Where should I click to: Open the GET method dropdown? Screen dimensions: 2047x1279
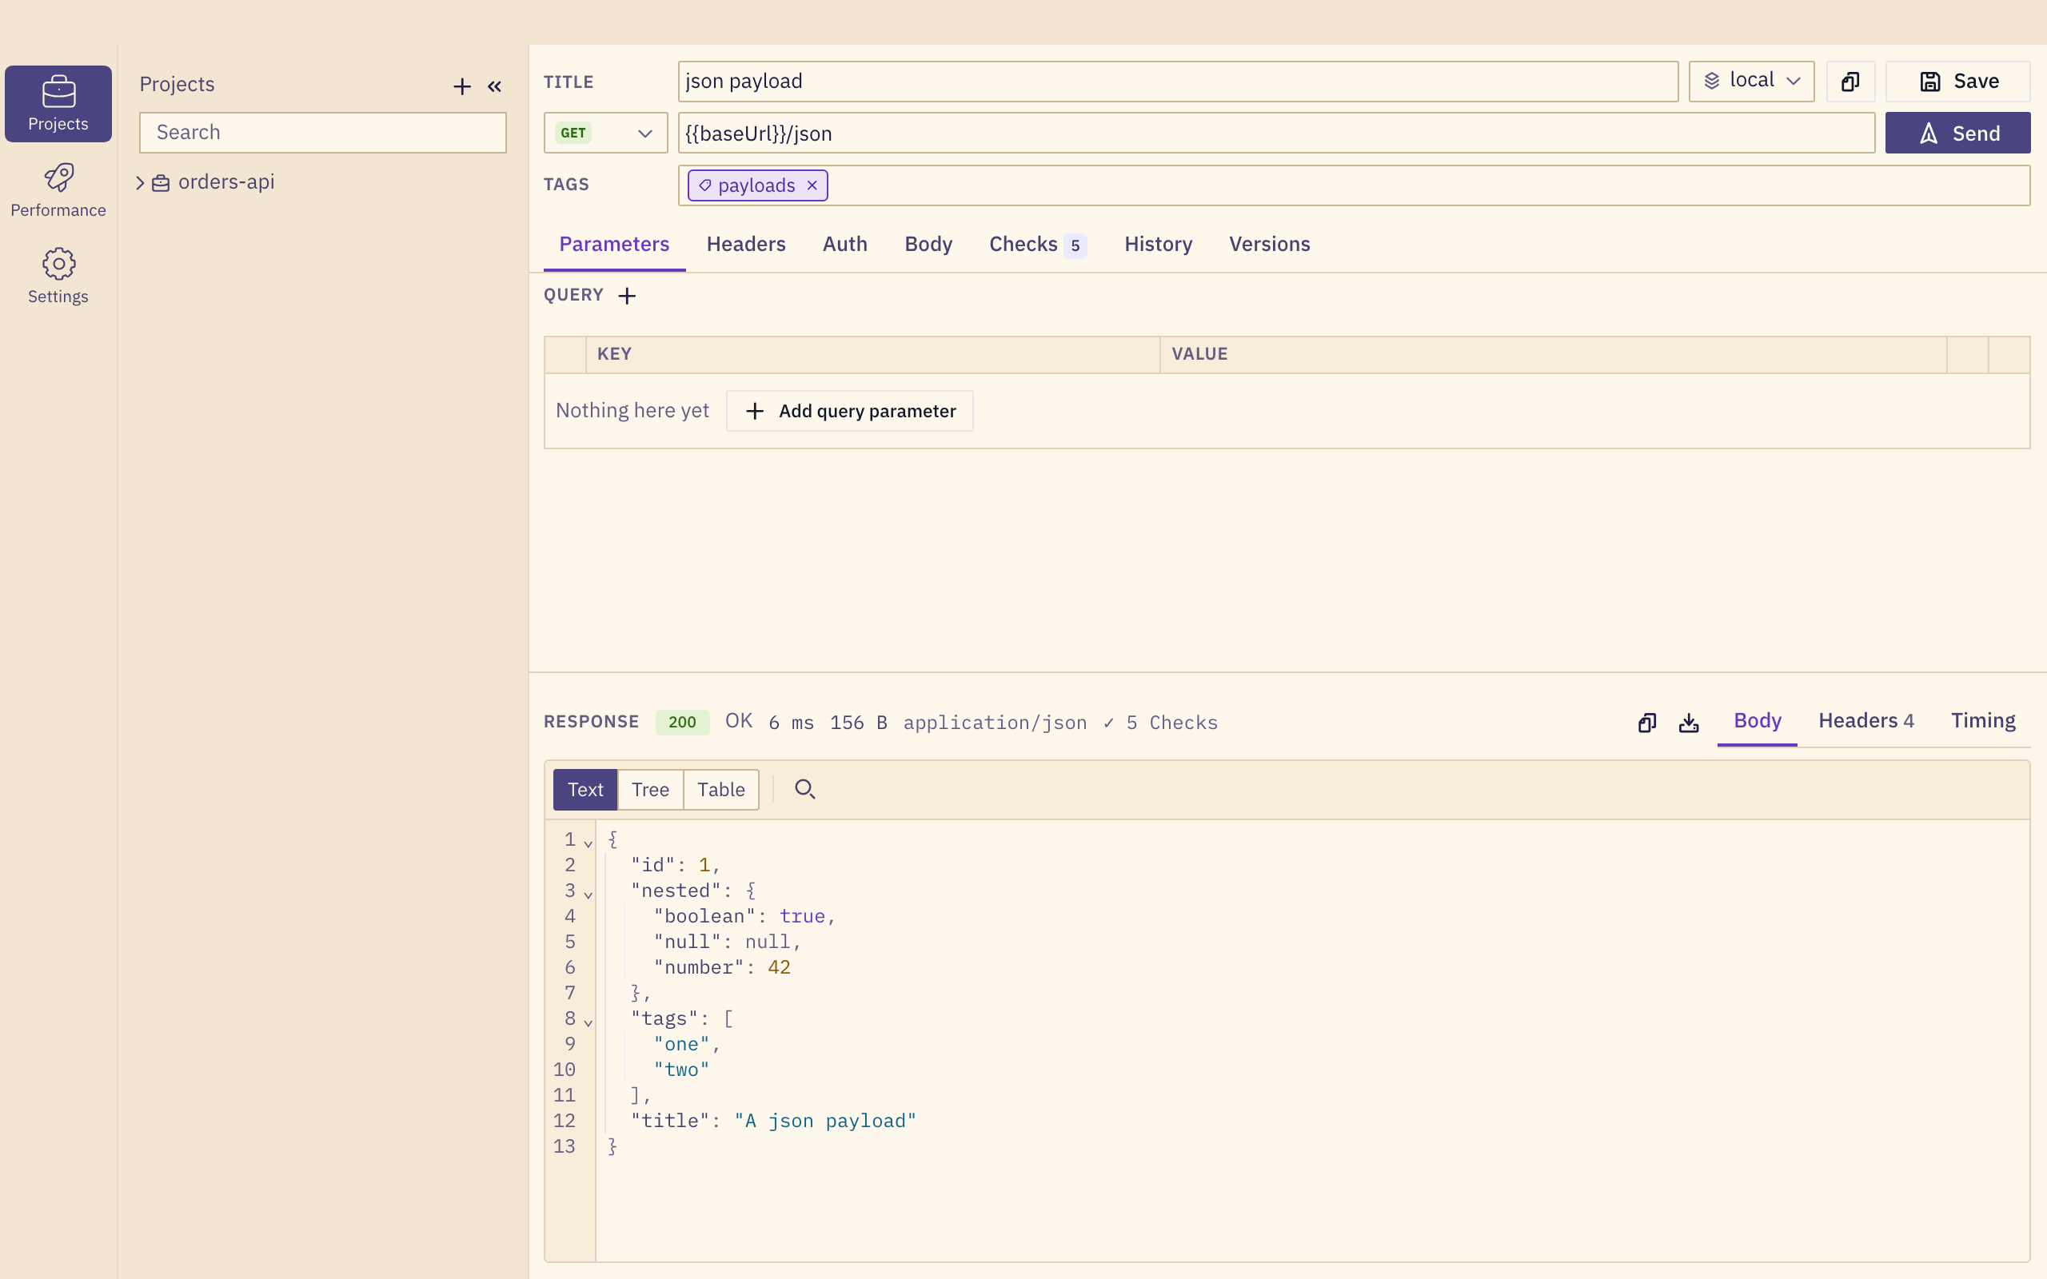tap(605, 133)
